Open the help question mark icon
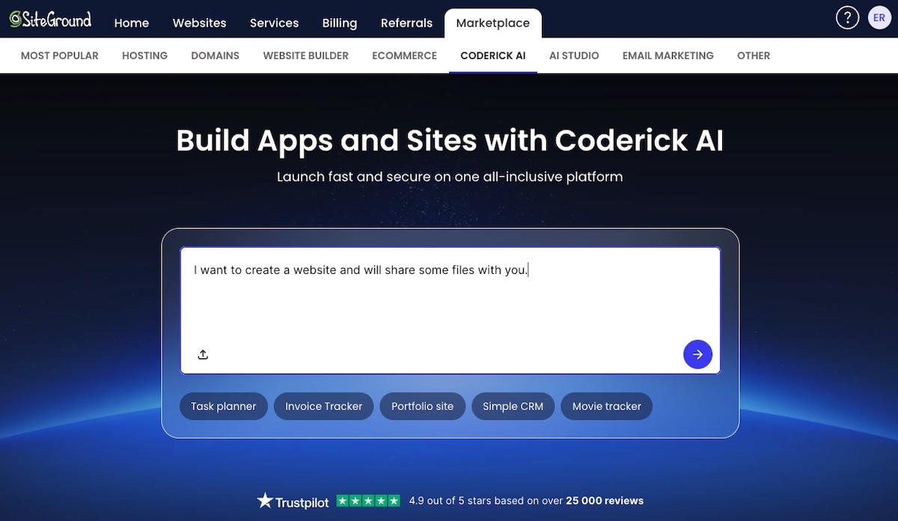 (x=847, y=18)
